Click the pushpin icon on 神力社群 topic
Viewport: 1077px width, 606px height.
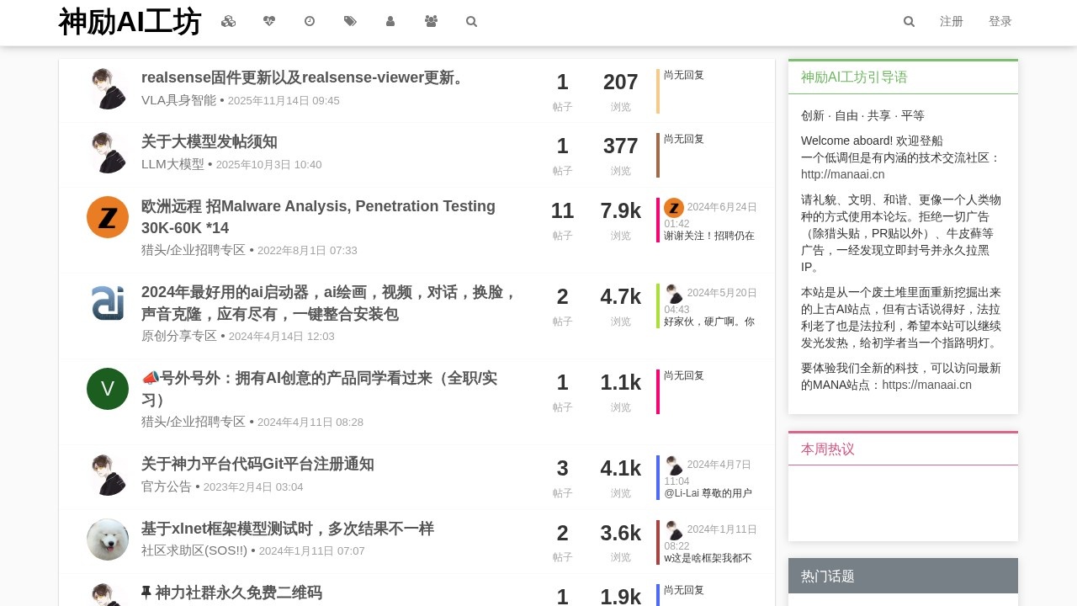(x=145, y=593)
